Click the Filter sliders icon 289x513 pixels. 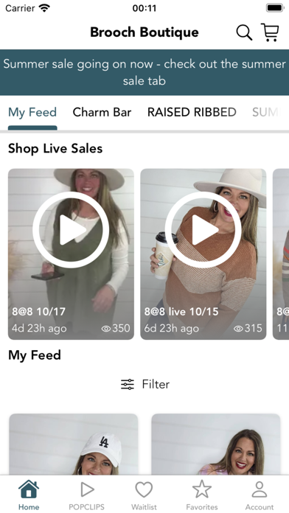128,384
